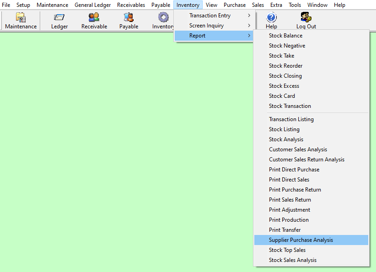376x272 pixels.
Task: Choose Print Production
Action: 311,220
